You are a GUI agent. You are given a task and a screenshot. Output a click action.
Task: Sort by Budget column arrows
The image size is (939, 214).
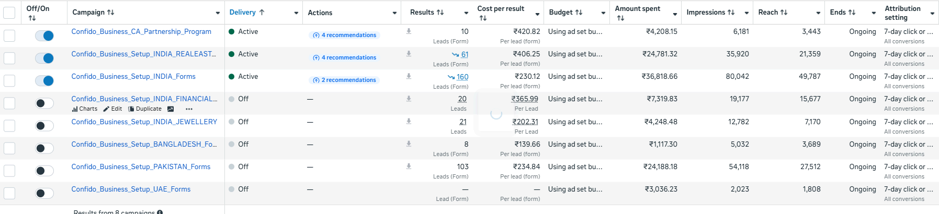point(579,13)
